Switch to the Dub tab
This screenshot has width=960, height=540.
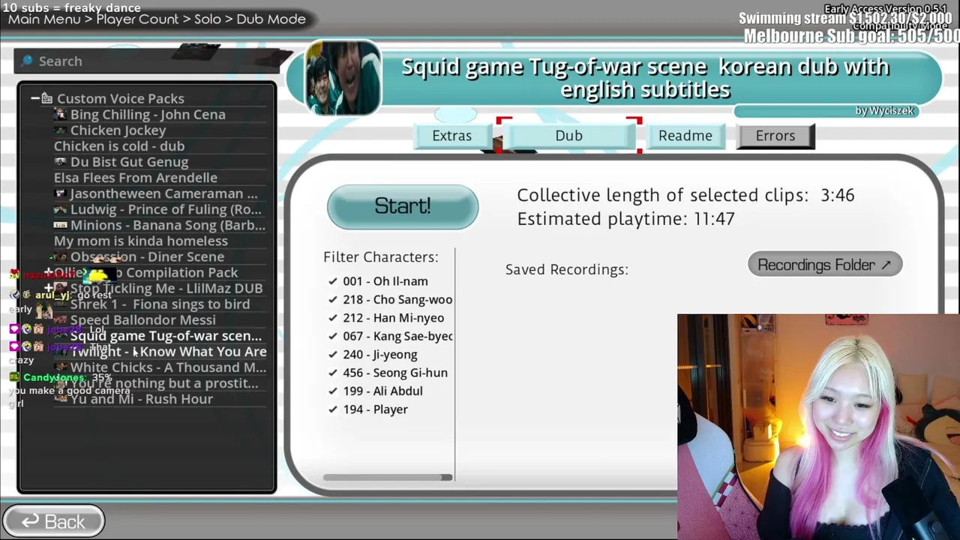pyautogui.click(x=568, y=136)
